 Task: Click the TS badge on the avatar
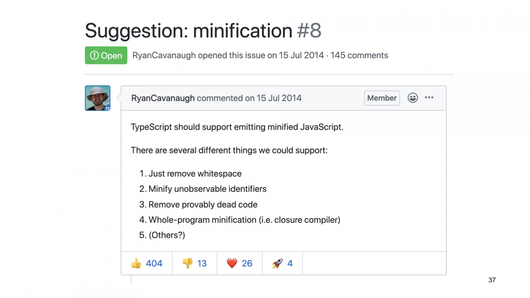pos(107,109)
